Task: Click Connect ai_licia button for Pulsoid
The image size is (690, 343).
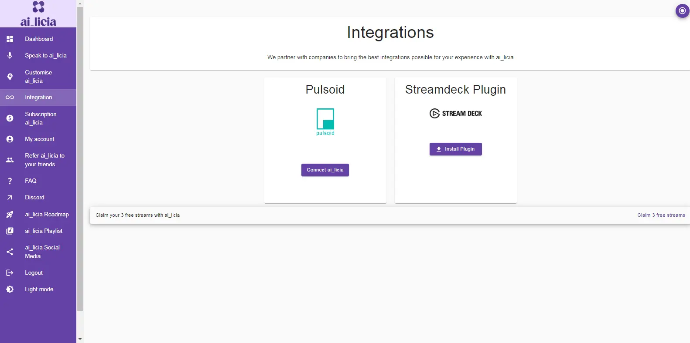Action: (325, 170)
